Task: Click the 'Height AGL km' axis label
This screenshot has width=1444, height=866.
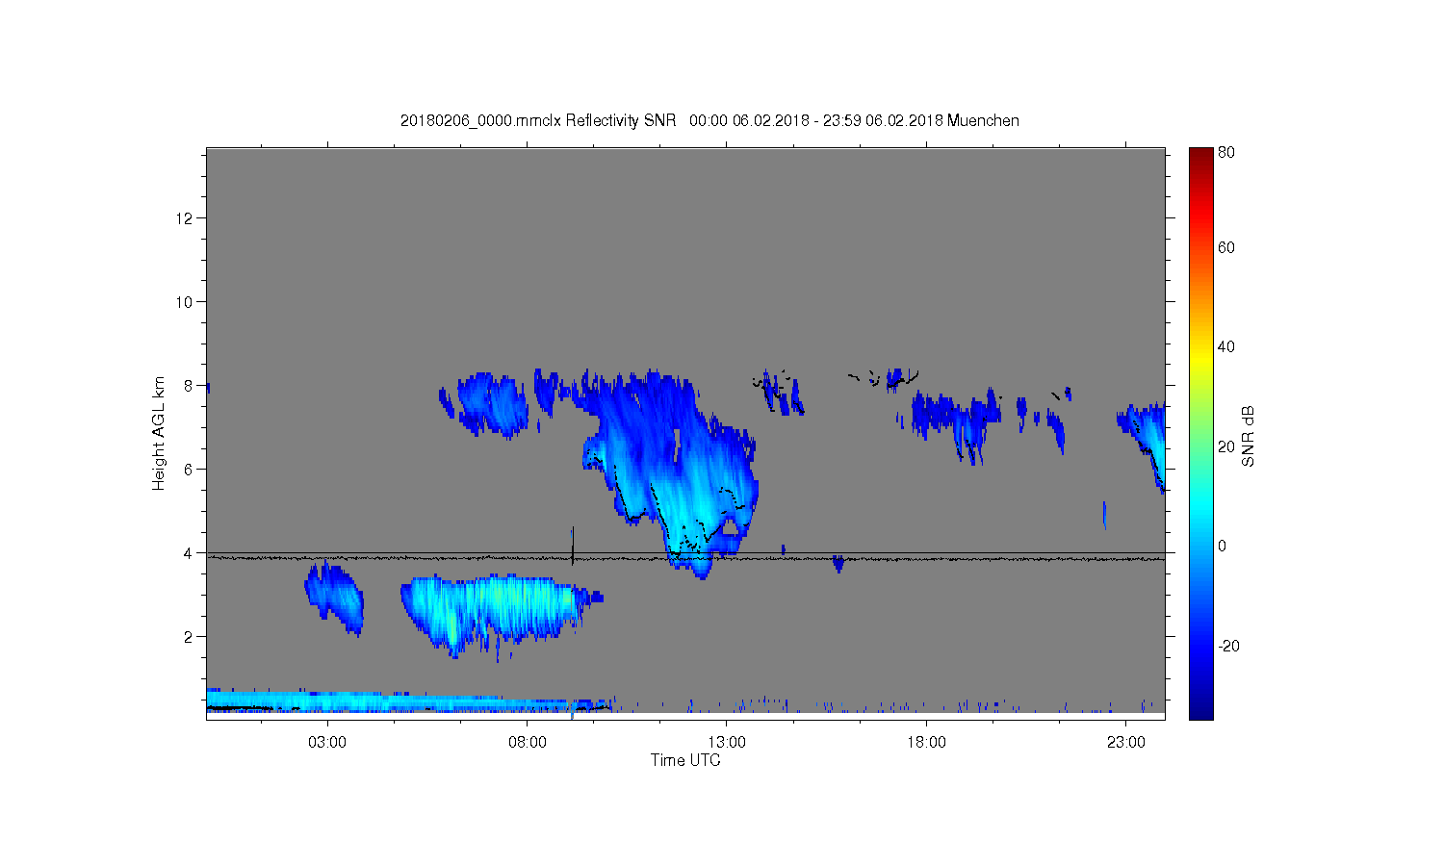Action: (x=159, y=433)
